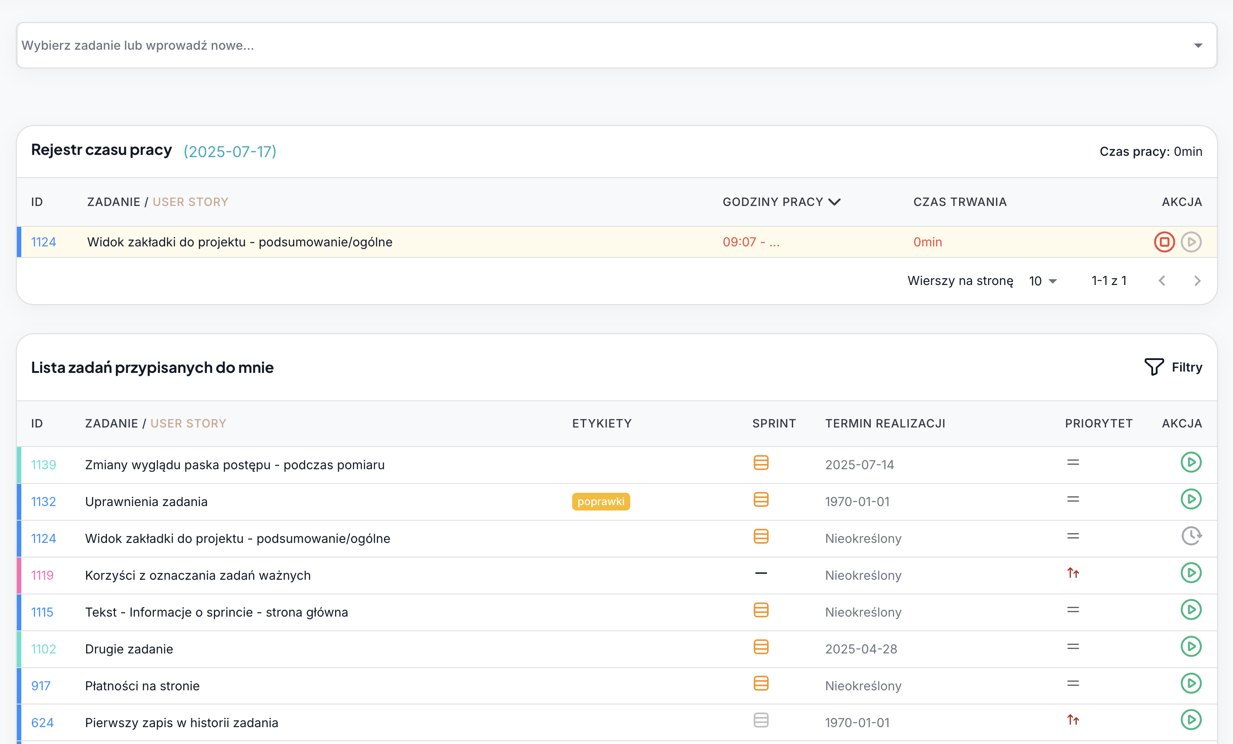Click work log date 2025-07-17
The height and width of the screenshot is (744, 1233).
(x=229, y=152)
